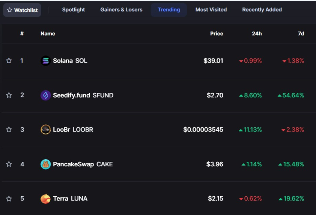Open the Gainers & Losers tab
The image size is (316, 215).
[x=121, y=10]
